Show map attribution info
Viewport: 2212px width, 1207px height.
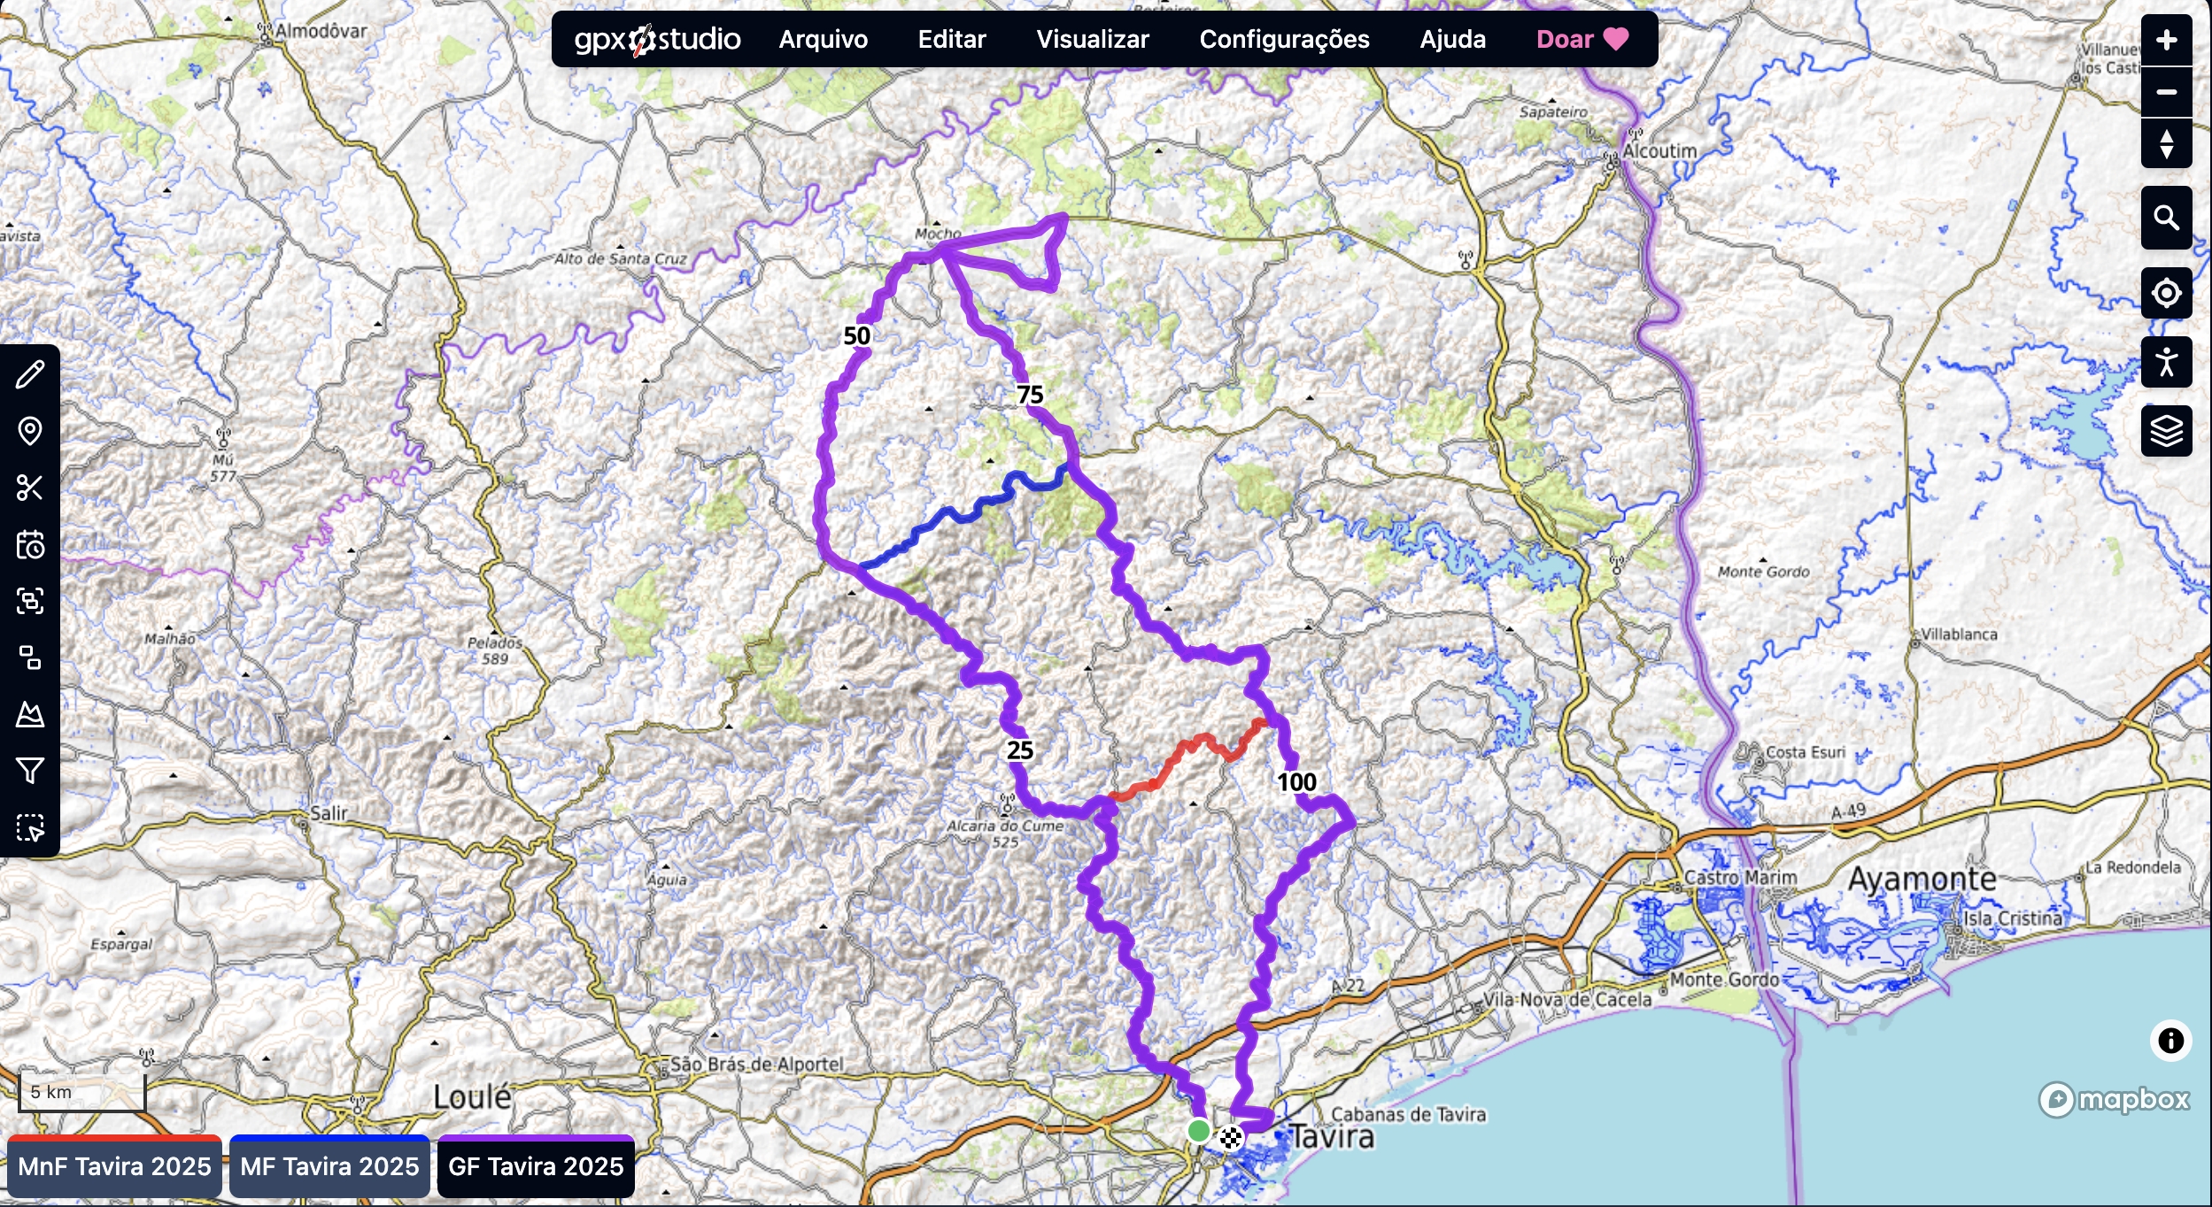[2170, 1040]
